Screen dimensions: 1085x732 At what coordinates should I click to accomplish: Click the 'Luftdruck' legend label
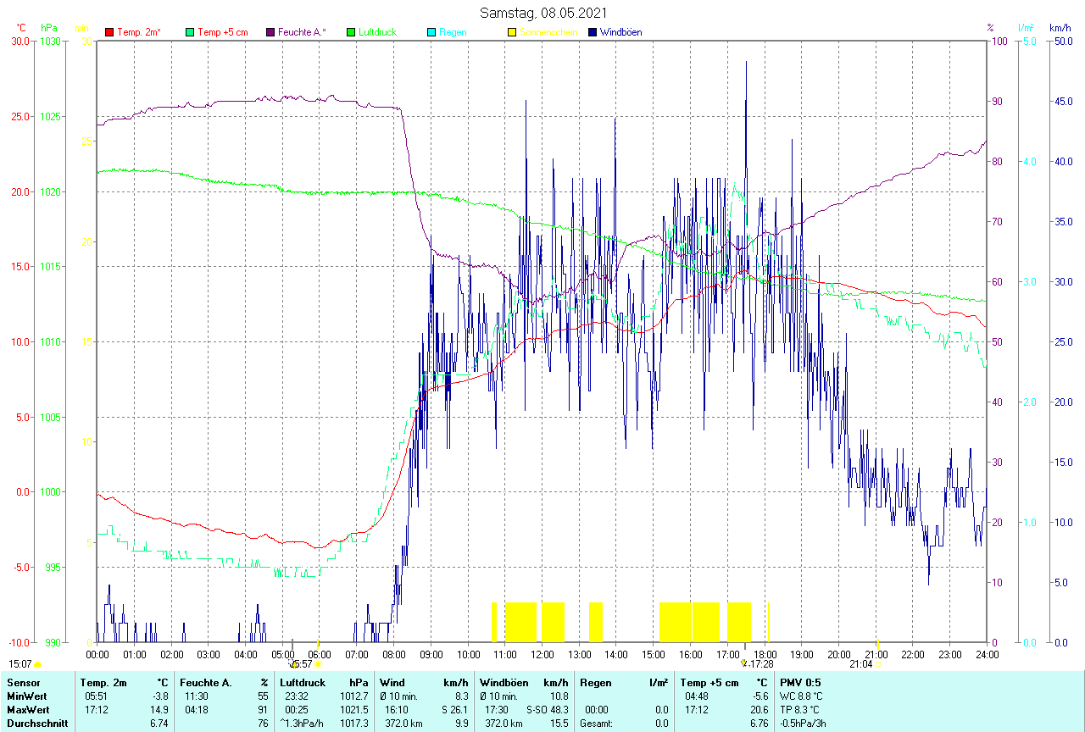coord(377,32)
